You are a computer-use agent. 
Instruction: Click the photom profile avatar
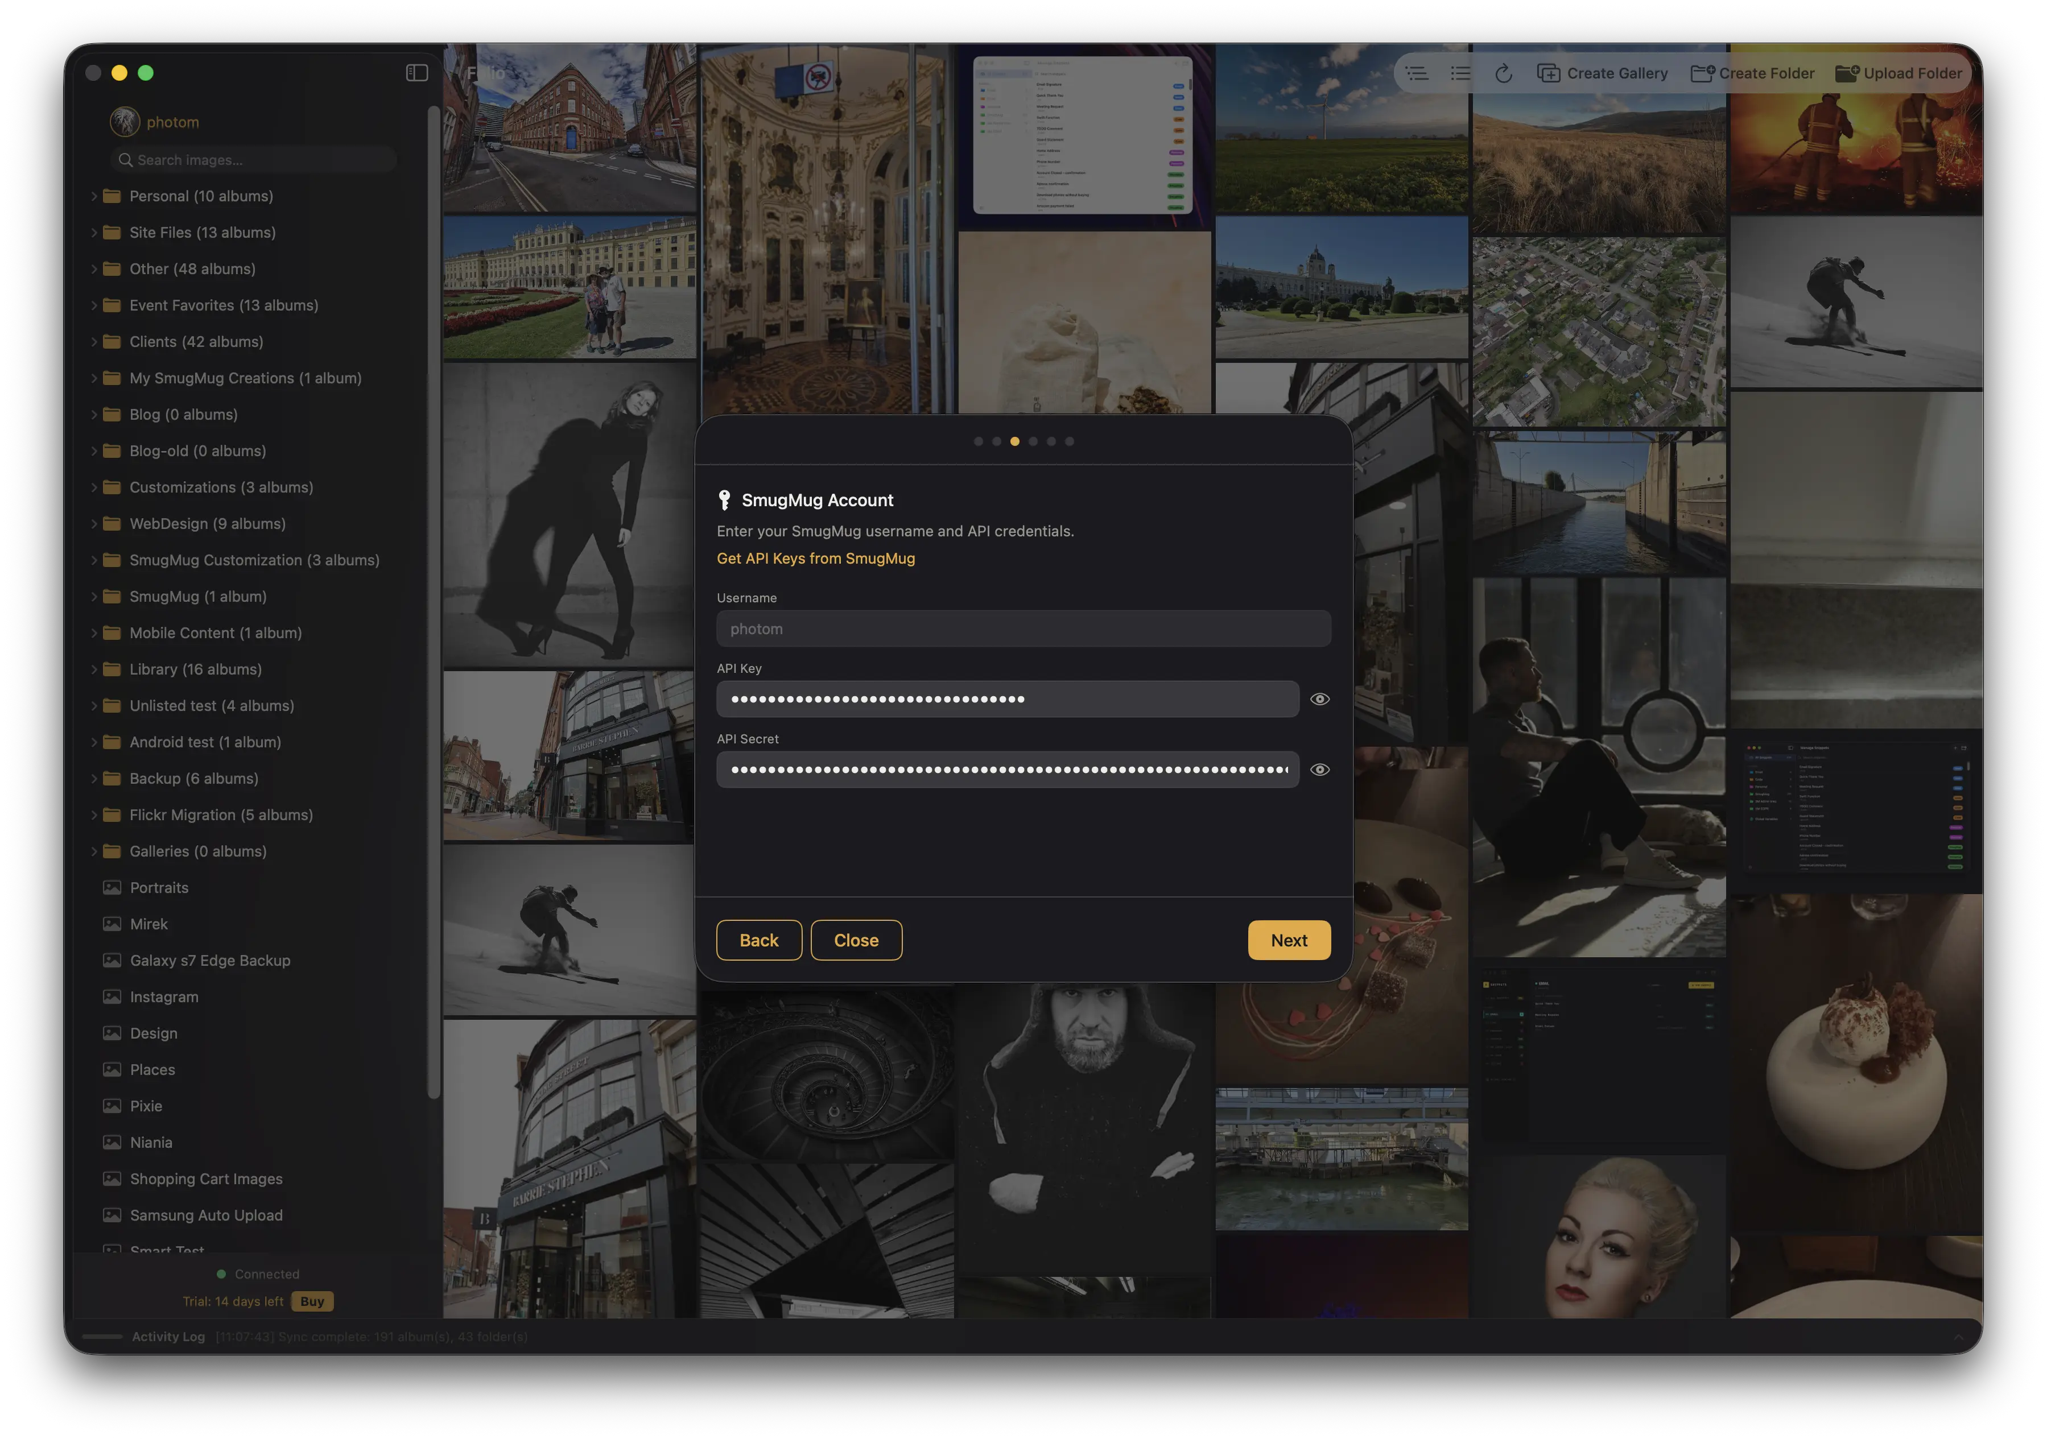[x=125, y=121]
